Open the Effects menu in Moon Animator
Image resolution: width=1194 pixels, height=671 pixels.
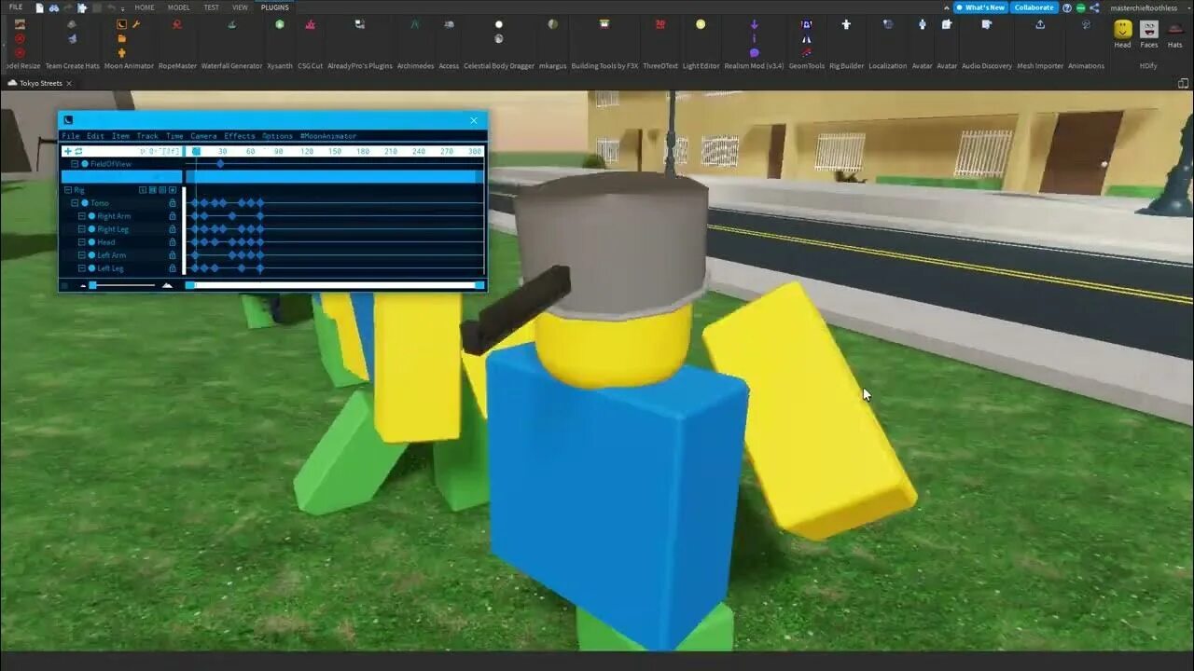pos(240,136)
